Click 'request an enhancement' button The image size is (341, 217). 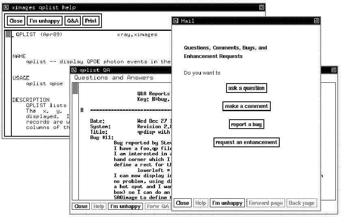246,142
